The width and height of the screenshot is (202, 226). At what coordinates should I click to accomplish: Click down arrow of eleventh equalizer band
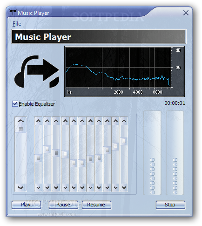tap(124, 188)
